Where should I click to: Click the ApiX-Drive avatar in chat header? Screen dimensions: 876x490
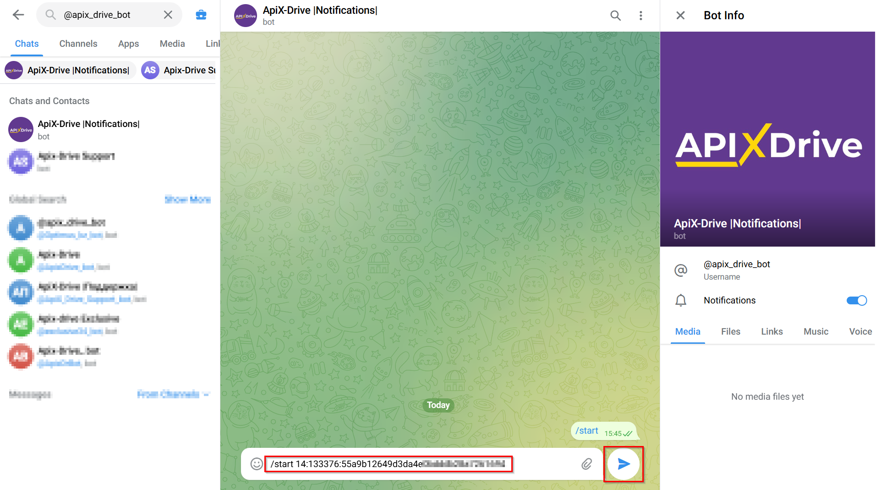pos(246,16)
